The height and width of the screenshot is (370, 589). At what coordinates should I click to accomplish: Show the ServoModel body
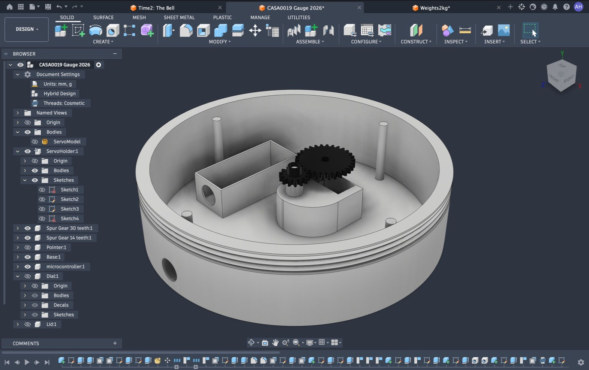coord(35,142)
